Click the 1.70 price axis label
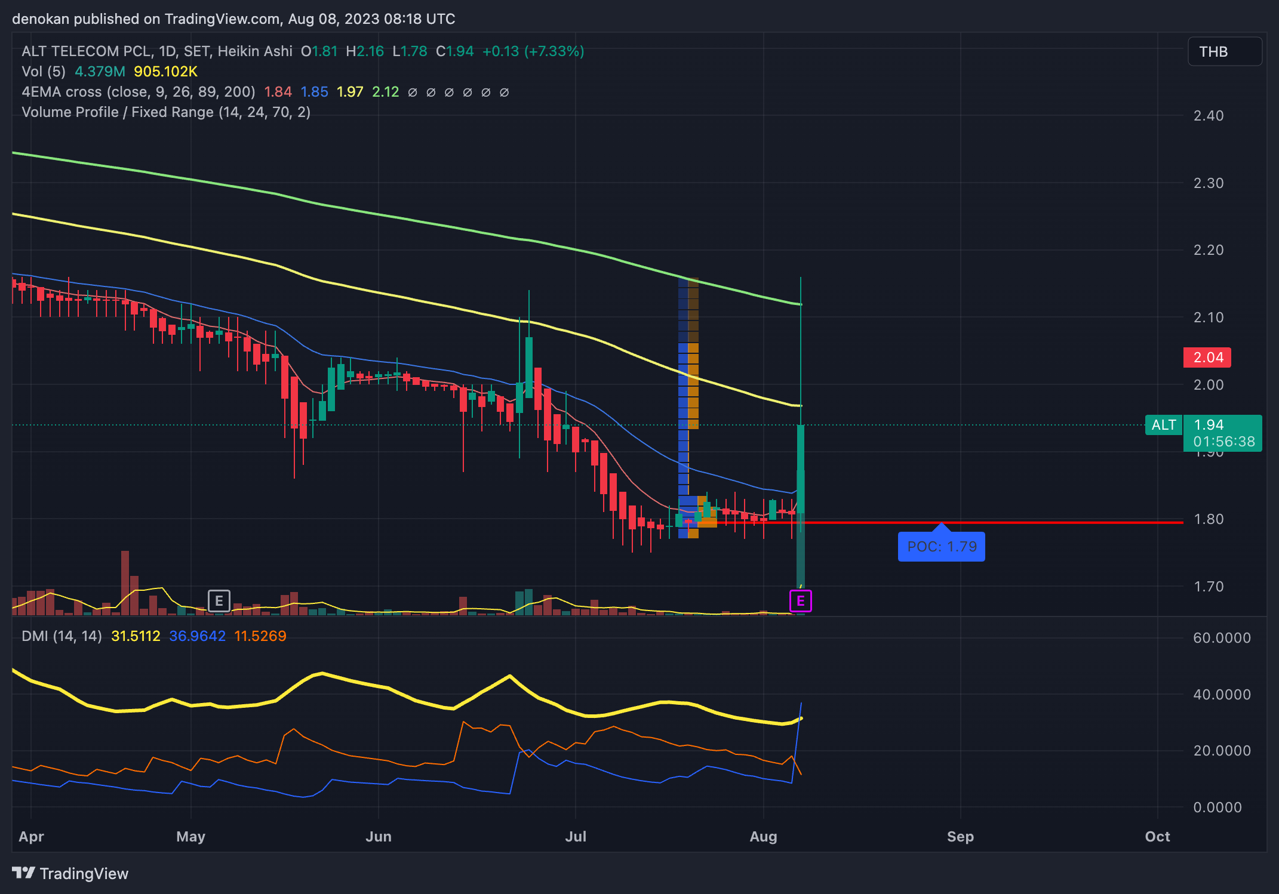Viewport: 1279px width, 894px height. [1209, 587]
